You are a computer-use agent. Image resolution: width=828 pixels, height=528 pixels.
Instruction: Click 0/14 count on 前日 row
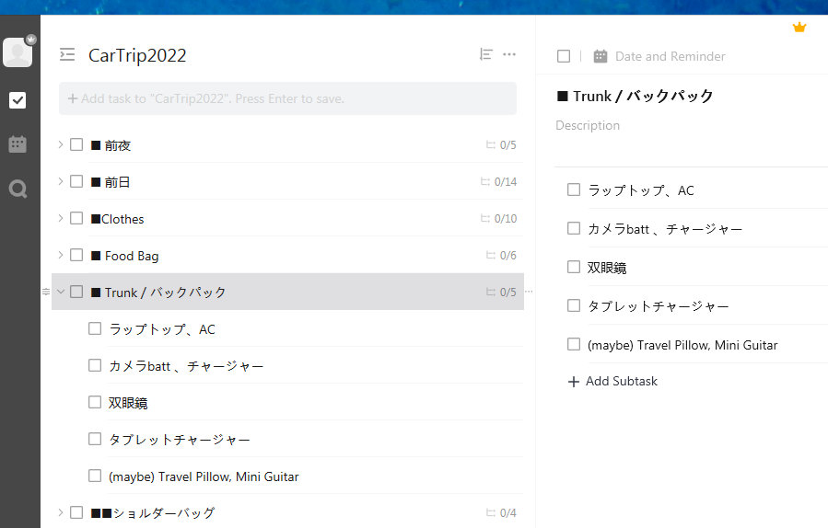(506, 182)
